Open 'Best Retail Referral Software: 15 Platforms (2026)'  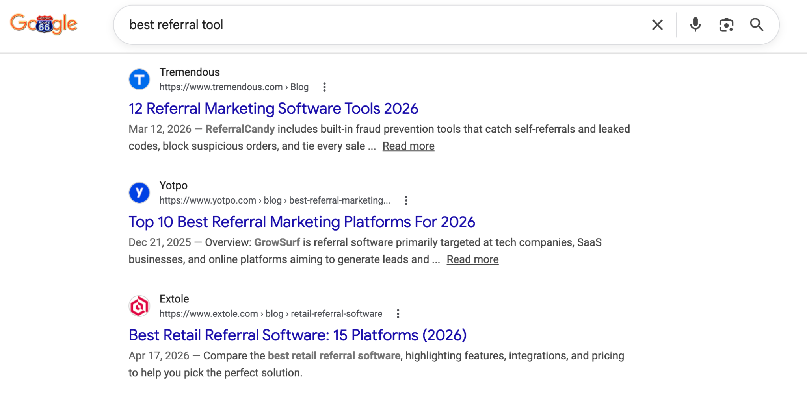tap(298, 335)
